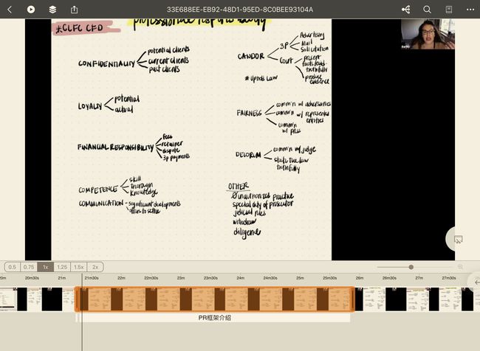Viewport: 480px width, 351px height.
Task: Click the 20m30s timeline marker
Action: click(x=32, y=278)
